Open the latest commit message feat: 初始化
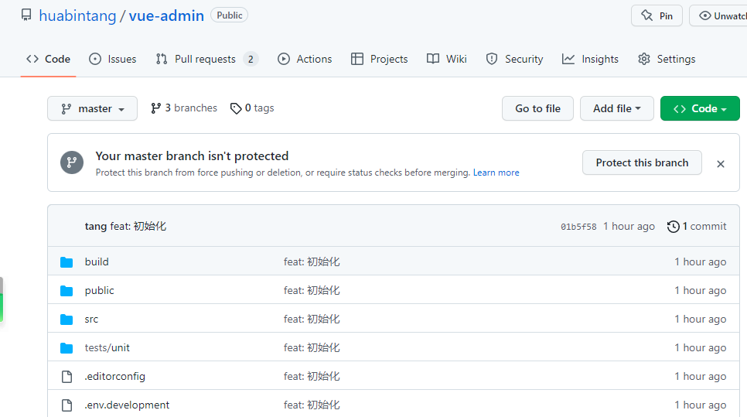 coord(138,227)
